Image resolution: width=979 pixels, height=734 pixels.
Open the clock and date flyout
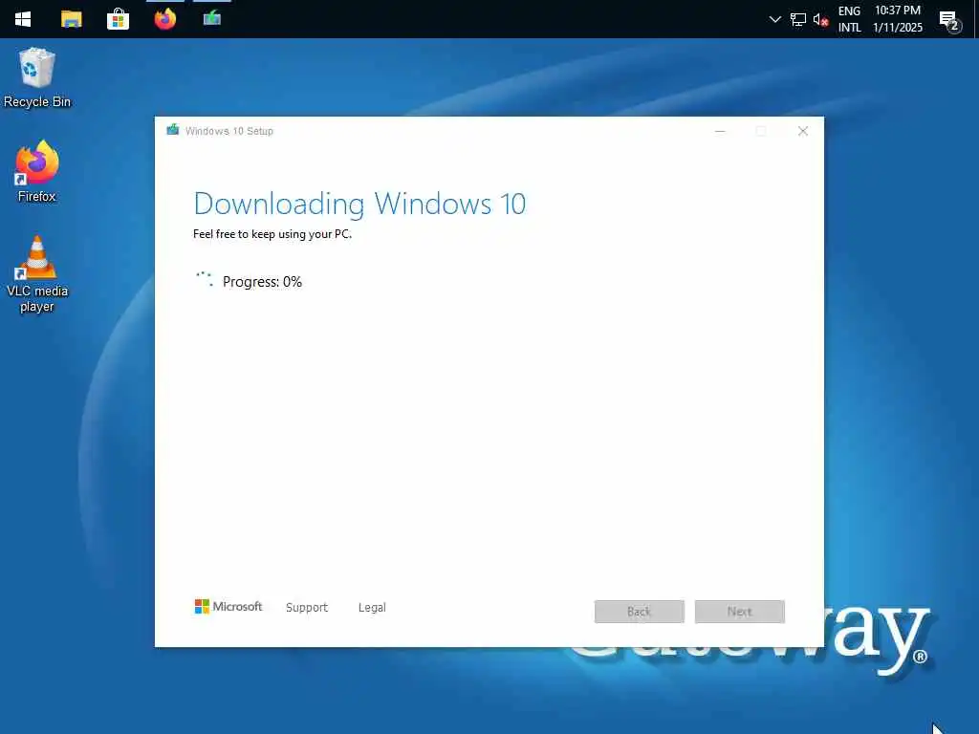pos(897,19)
